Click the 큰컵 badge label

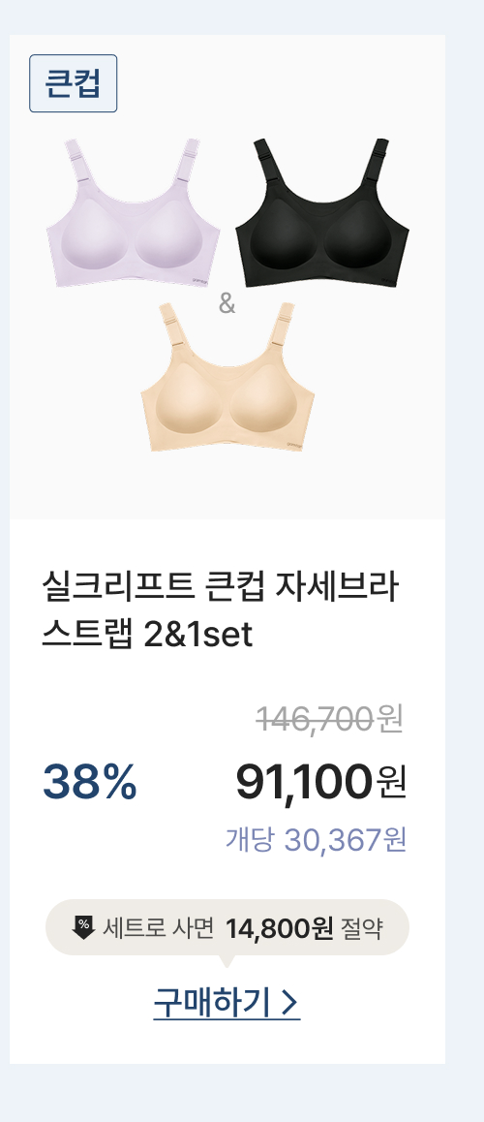tap(73, 83)
